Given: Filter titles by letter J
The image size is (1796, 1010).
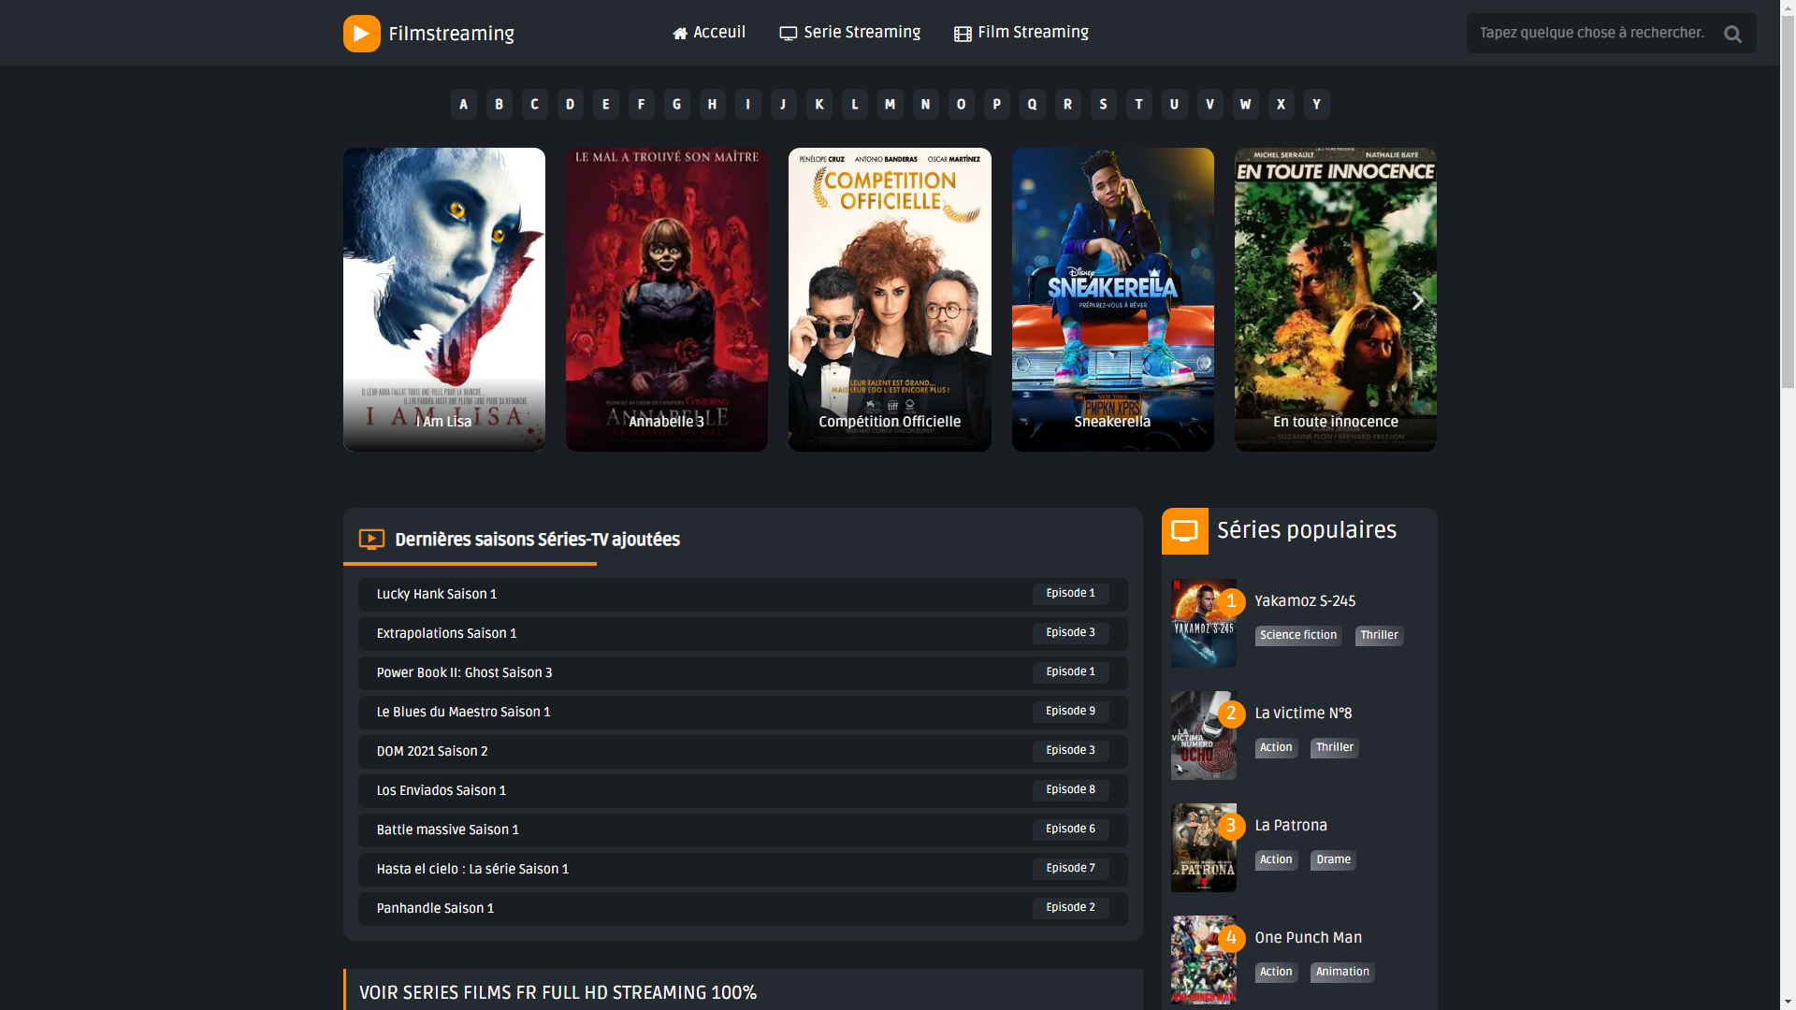Looking at the screenshot, I should pyautogui.click(x=783, y=105).
